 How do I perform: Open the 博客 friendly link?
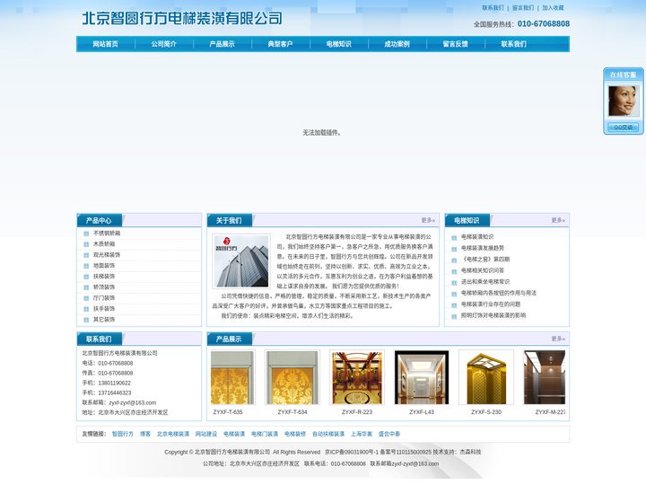tap(145, 434)
